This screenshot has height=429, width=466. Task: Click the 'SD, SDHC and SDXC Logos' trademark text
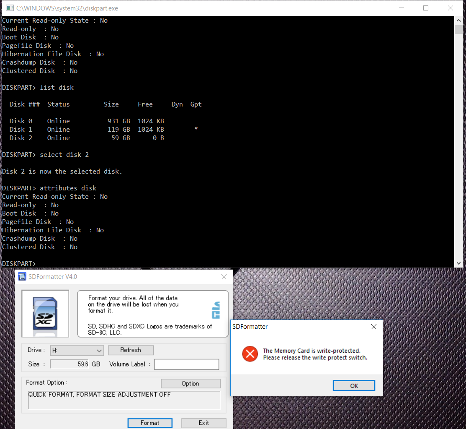pyautogui.click(x=150, y=329)
